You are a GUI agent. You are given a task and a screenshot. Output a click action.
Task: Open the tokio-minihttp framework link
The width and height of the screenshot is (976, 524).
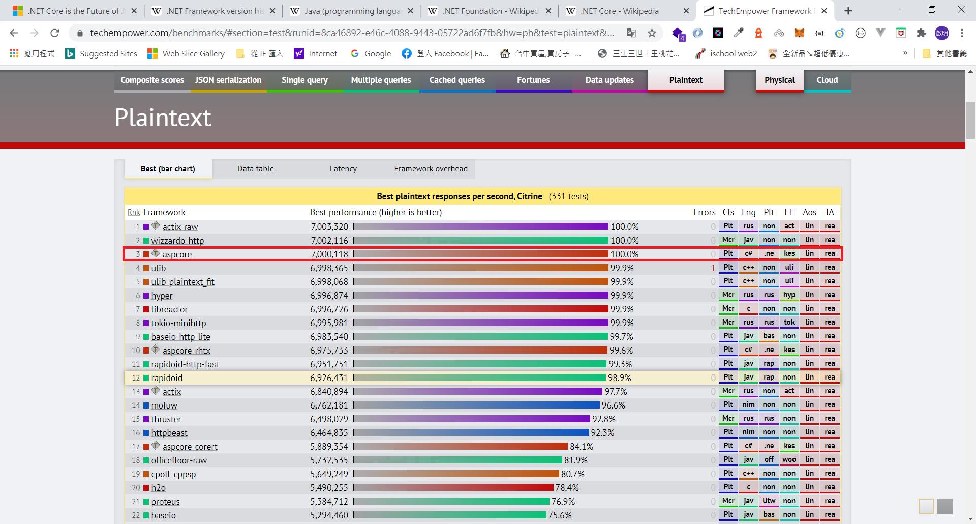pos(178,323)
